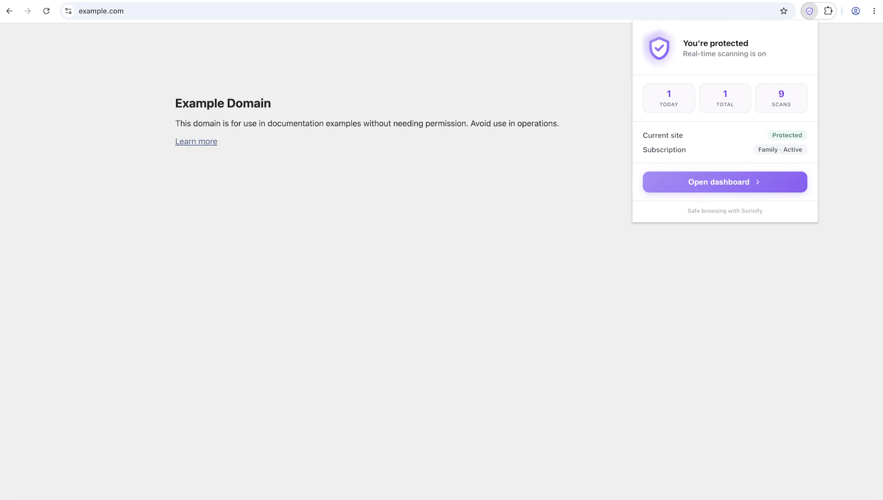Image resolution: width=883 pixels, height=500 pixels.
Task: Bookmark this page with the star icon
Action: click(784, 11)
